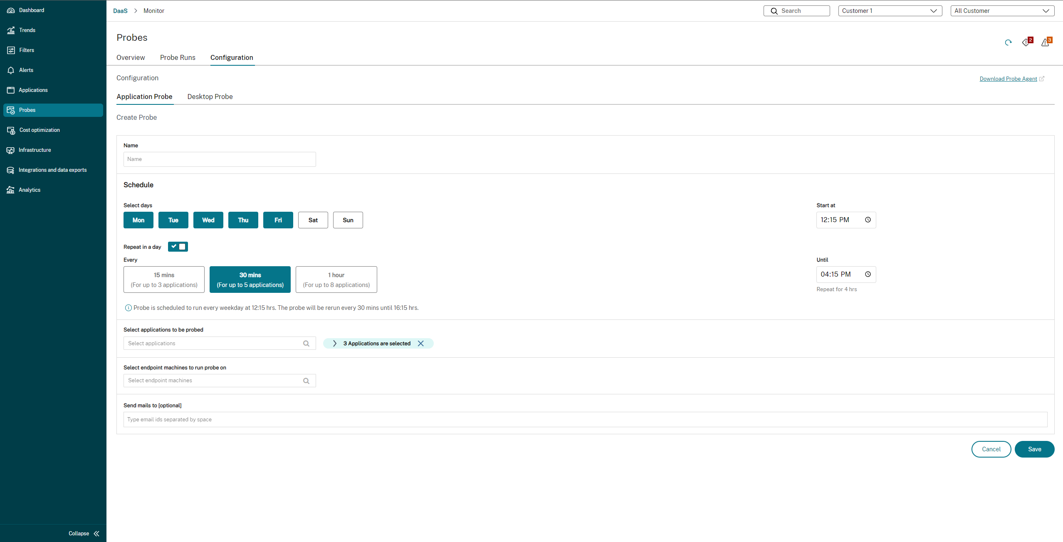Viewport: 1063px width, 542px height.
Task: Open the warning alerts triangle icon
Action: 1045,42
